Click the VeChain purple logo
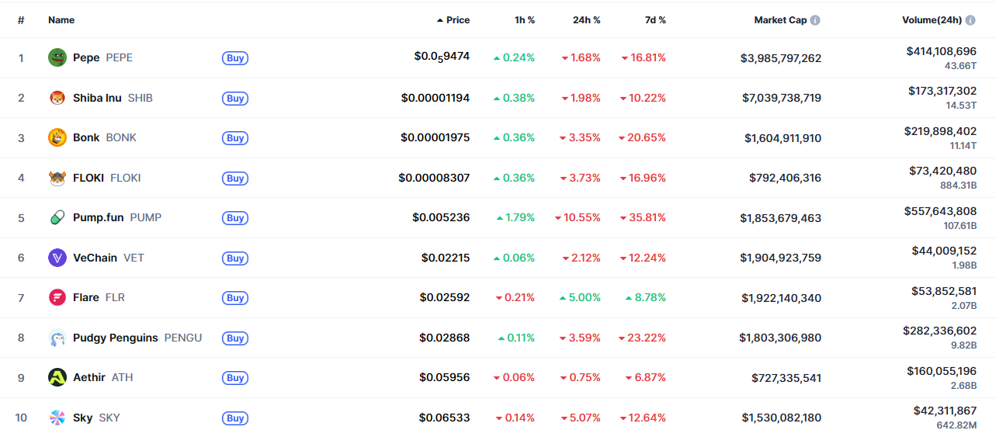This screenshot has height=437, width=996. (x=57, y=258)
